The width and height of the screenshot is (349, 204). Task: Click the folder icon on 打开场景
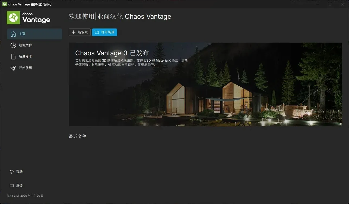97,32
